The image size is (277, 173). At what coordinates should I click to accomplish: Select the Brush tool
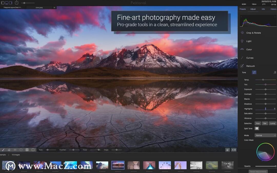pyautogui.click(x=3, y=150)
